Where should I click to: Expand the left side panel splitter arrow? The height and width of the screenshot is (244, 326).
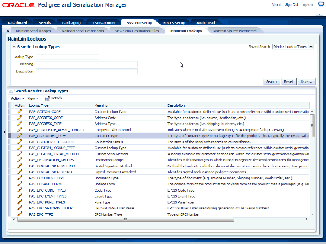pos(5,132)
